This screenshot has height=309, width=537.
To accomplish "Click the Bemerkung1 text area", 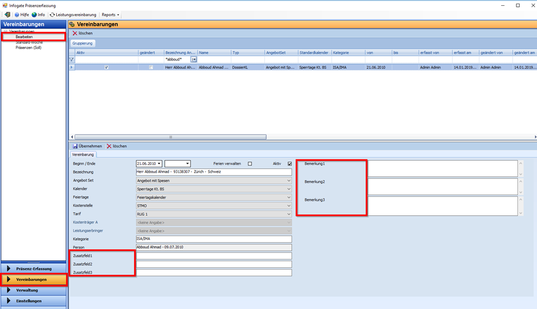I will pos(442,168).
